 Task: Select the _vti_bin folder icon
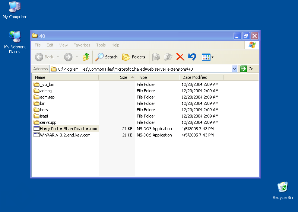36,84
